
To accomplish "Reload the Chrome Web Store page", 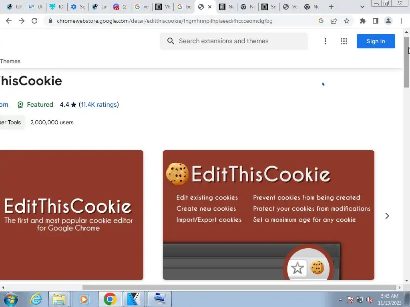I will click(34, 21).
